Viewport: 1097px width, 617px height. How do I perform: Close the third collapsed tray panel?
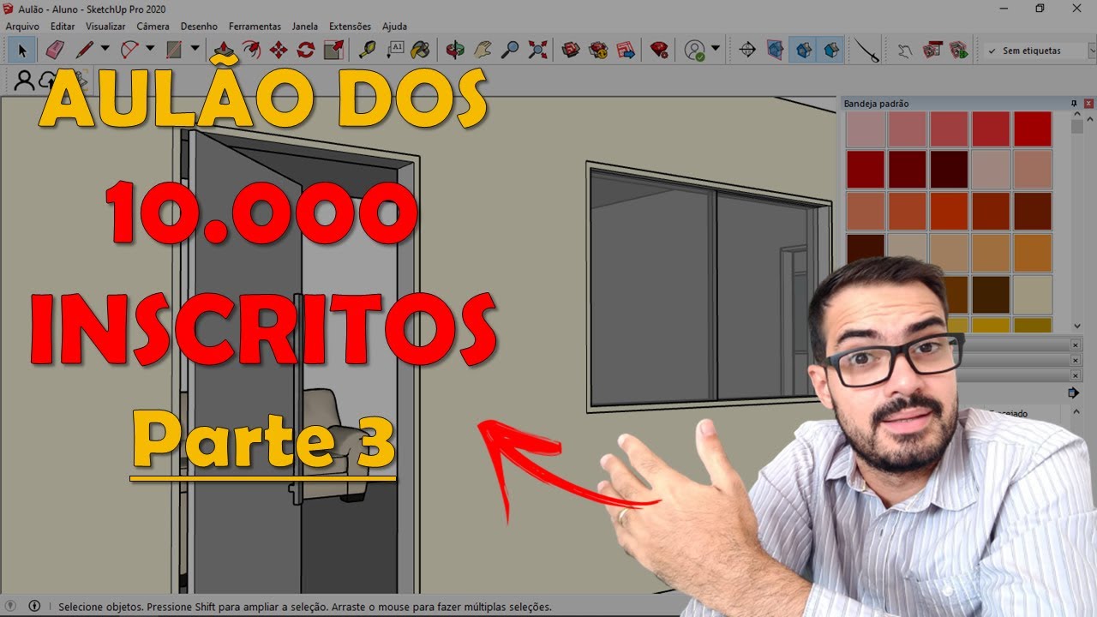(x=1076, y=375)
